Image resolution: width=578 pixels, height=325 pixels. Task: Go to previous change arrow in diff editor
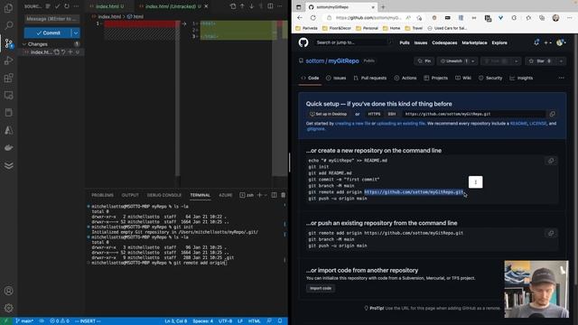[242, 6]
